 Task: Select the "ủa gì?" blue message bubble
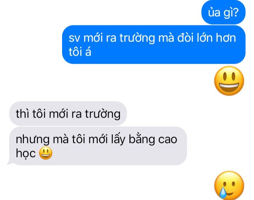point(223,12)
